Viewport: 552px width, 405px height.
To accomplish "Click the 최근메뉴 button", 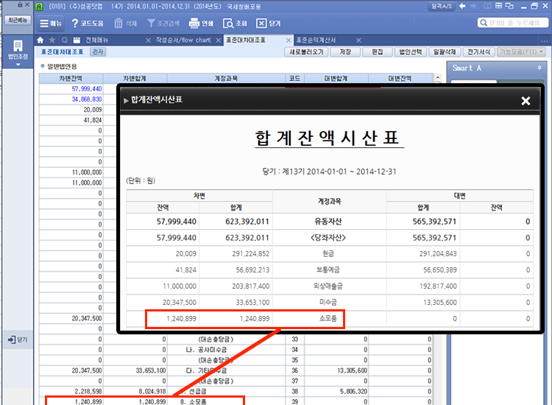I will [x=18, y=21].
